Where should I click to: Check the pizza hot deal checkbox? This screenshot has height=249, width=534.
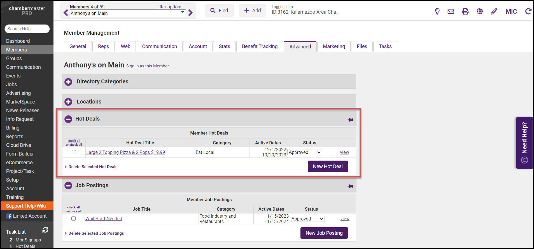[x=74, y=152]
